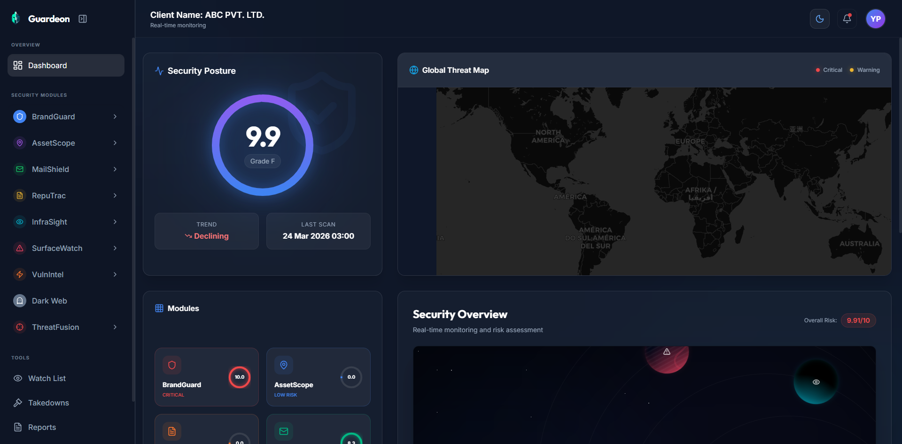Click the teal eye planet in overview
Viewport: 902px width, 444px height.
pyautogui.click(x=816, y=382)
